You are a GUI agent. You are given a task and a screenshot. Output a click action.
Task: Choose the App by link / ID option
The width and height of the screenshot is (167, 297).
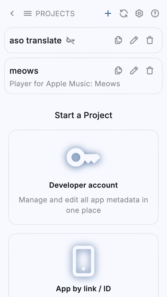(83, 289)
